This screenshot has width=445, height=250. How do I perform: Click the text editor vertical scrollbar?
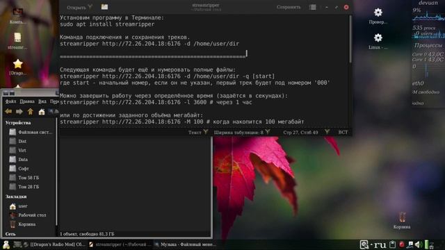coord(350,39)
